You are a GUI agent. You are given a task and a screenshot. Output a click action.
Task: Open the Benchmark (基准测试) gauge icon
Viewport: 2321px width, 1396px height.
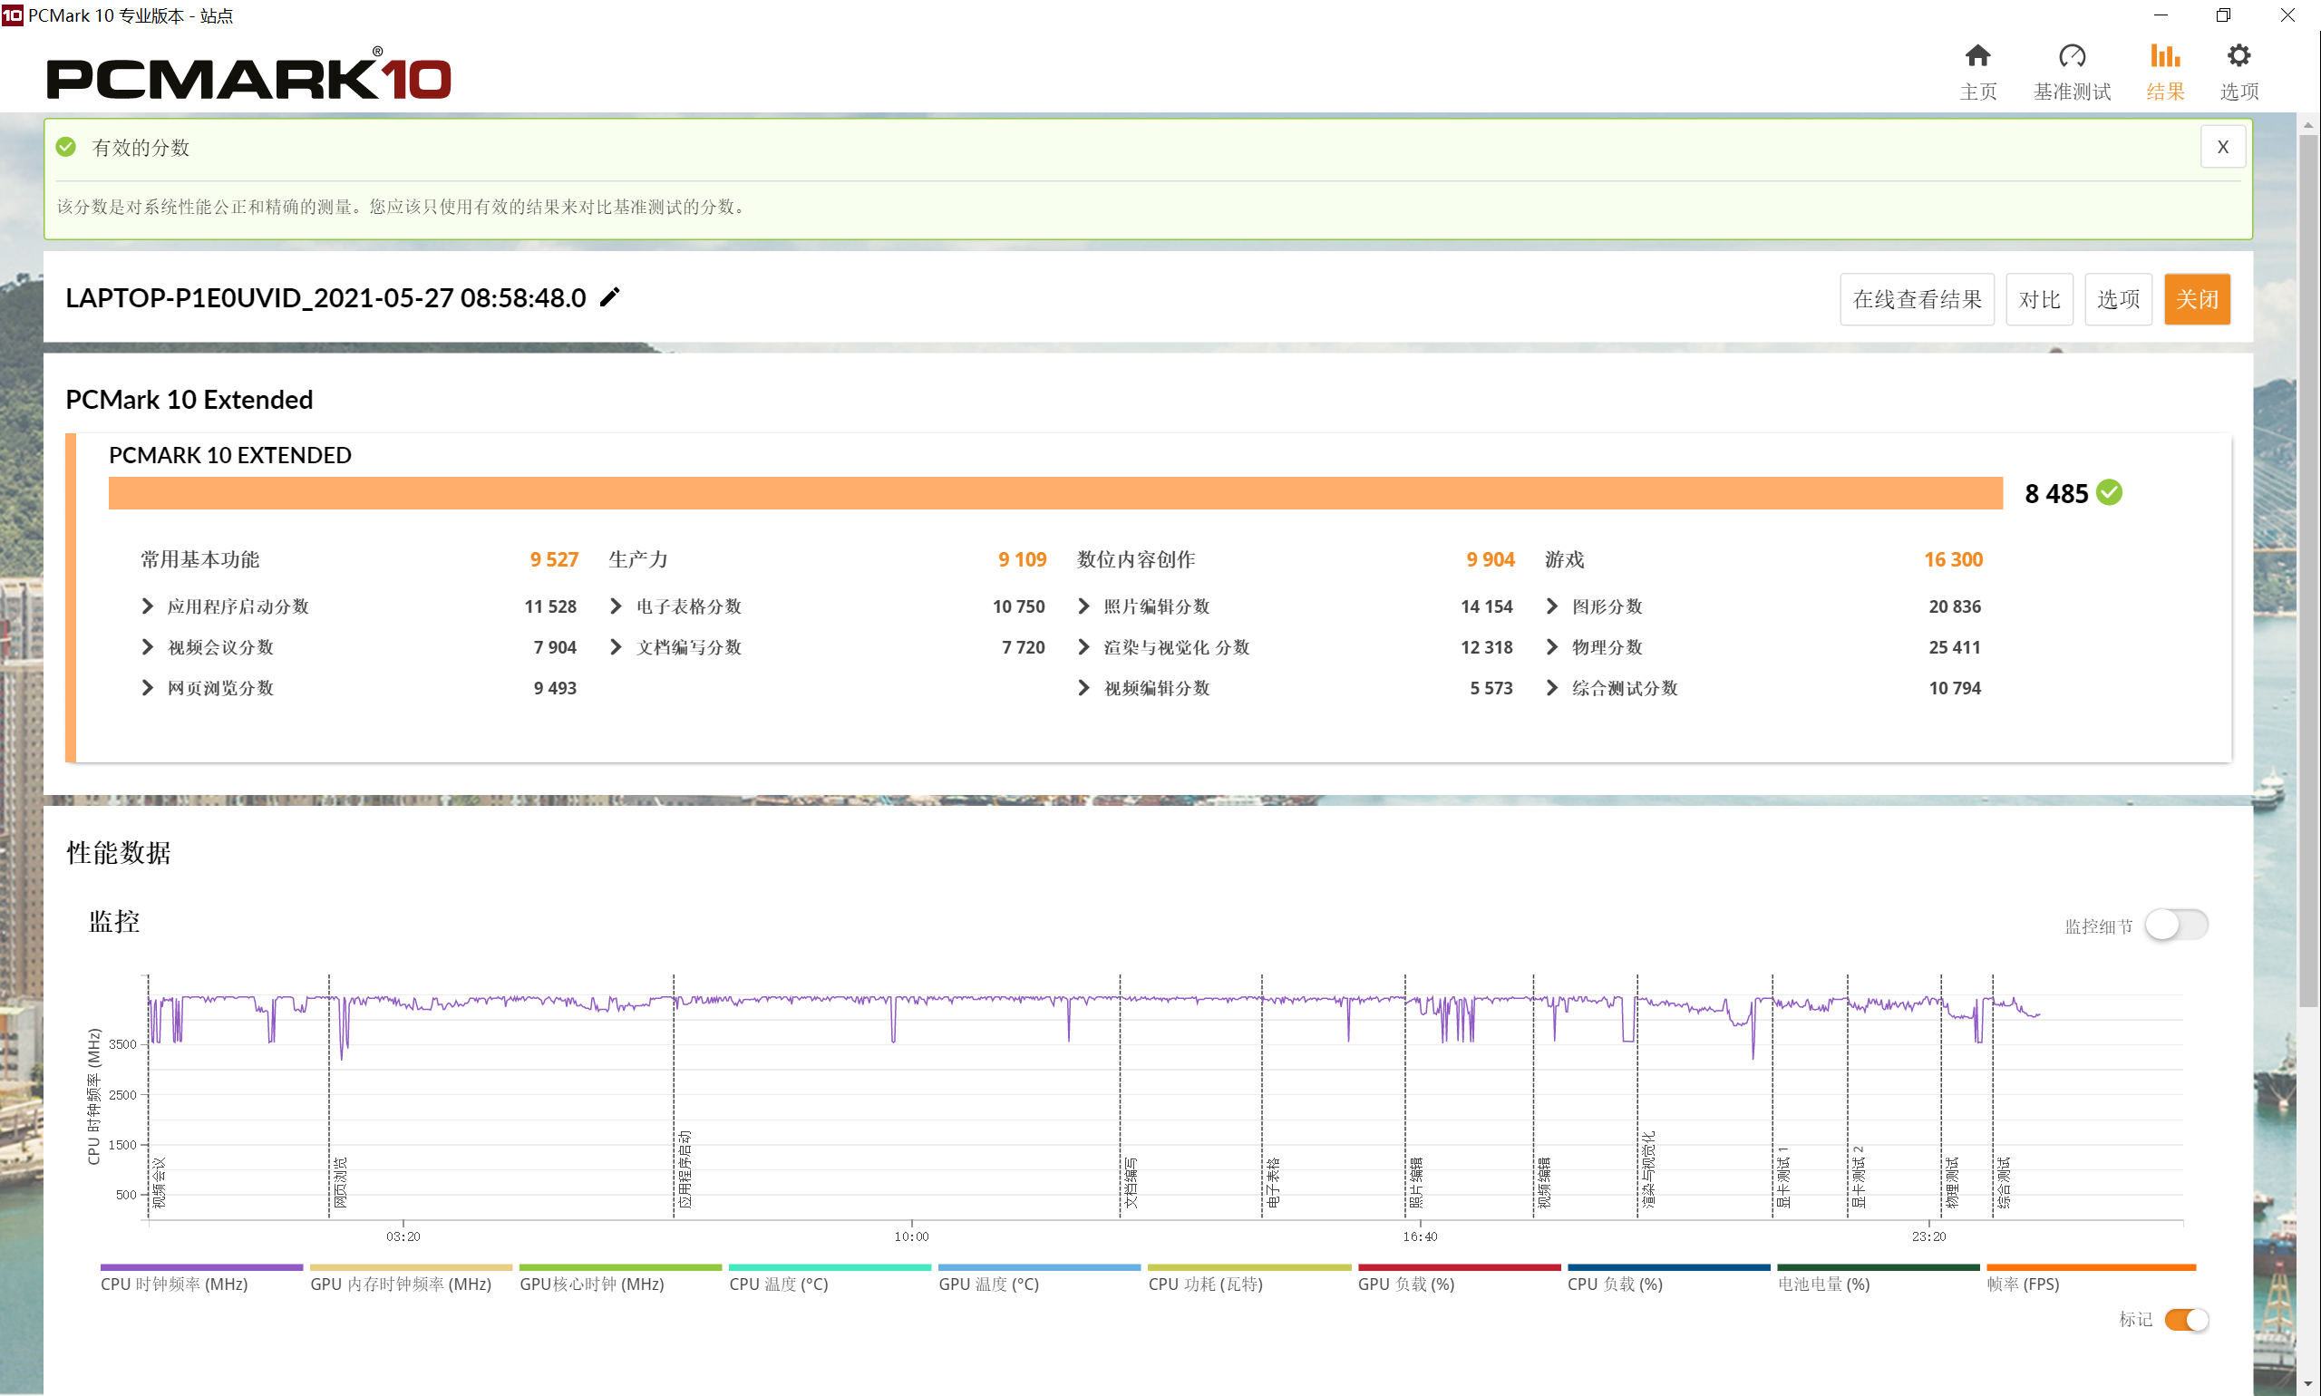click(2071, 56)
